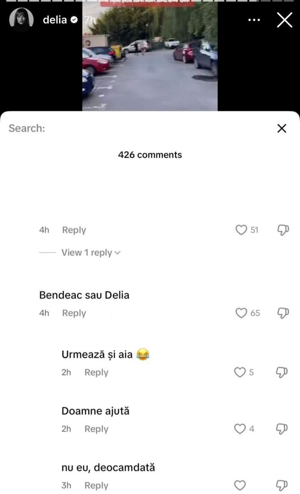Dislike the 'Bendeac sau Delia' comment
Screen dimensions: 300x494
pos(283,313)
